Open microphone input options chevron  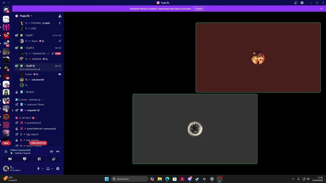[x=43, y=169]
